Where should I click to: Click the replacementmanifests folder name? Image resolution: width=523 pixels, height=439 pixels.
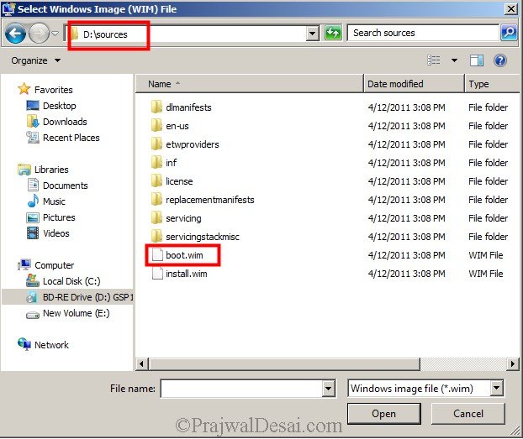[x=210, y=200]
